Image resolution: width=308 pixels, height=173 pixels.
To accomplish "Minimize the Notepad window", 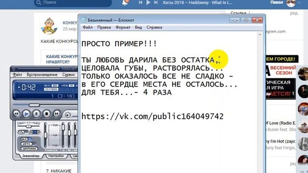I will click(x=235, y=20).
